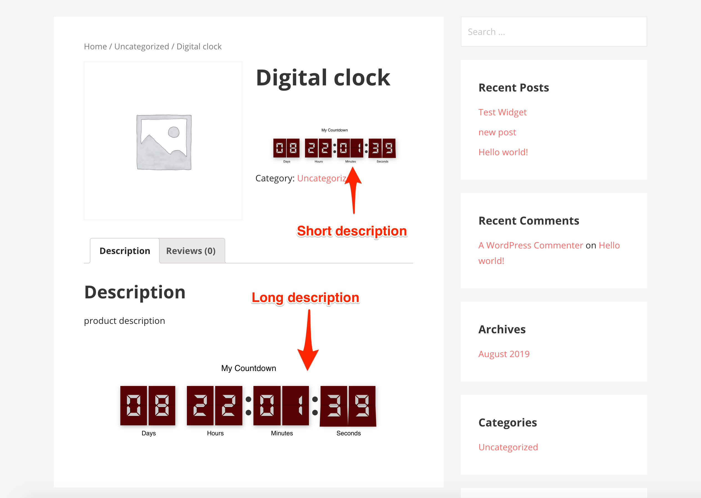Switch to the Description tab
Image resolution: width=701 pixels, height=498 pixels.
click(x=125, y=250)
